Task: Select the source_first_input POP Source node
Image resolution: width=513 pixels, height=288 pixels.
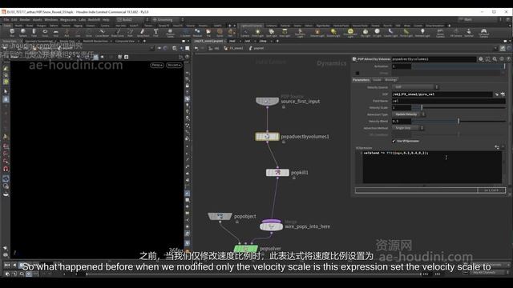Action: pos(267,102)
